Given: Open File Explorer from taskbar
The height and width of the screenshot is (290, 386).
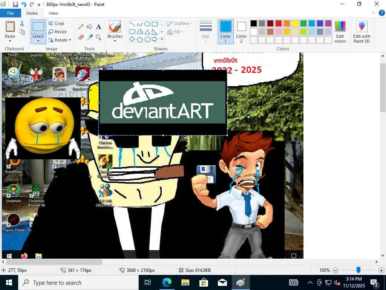Looking at the screenshot, I should [185, 282].
